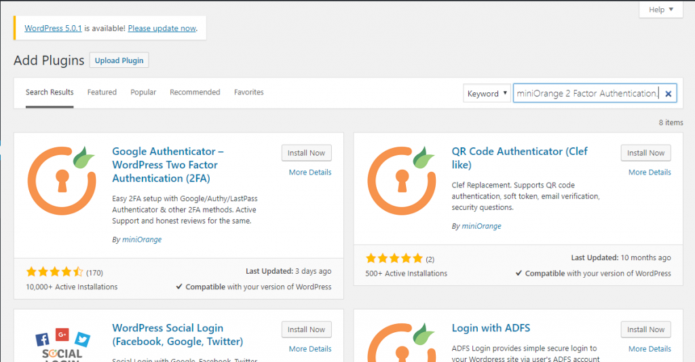The width and height of the screenshot is (695, 362).
Task: Open Login with ADFS title link
Action: click(x=491, y=328)
